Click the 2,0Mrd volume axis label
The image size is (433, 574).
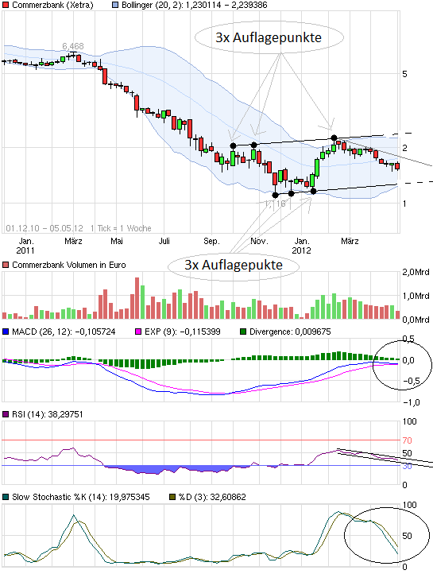point(416,272)
